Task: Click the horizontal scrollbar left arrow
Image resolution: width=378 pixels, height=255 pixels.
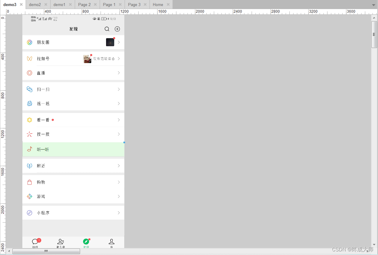Action: 9,251
